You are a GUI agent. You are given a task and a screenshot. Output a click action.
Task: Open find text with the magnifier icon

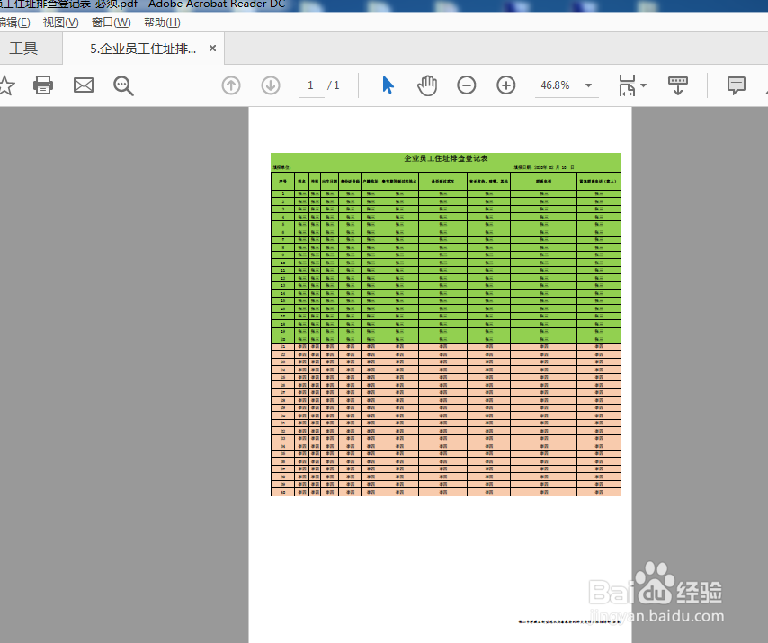click(123, 85)
